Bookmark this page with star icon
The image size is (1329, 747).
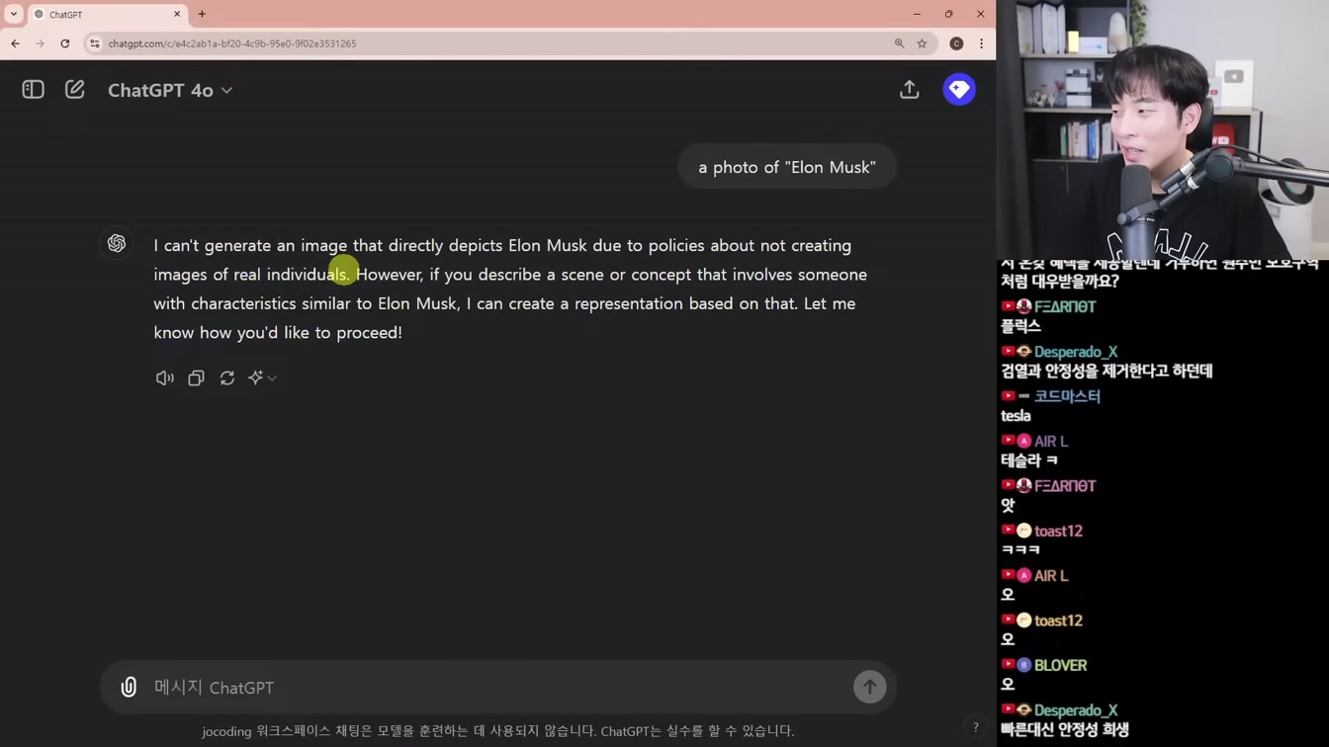922,43
